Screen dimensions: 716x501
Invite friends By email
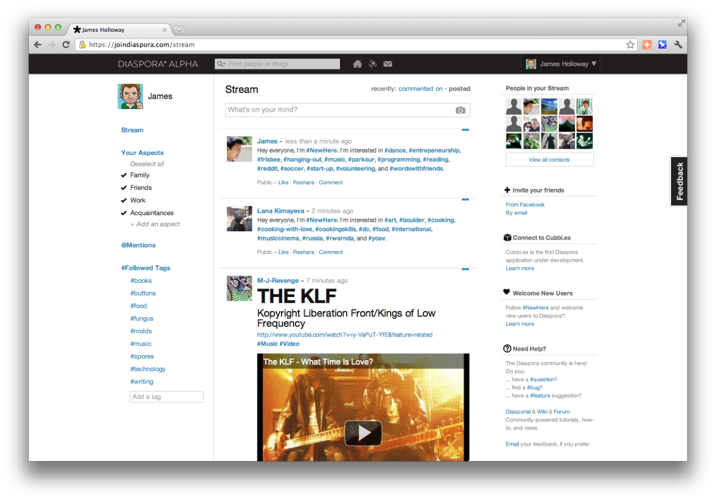point(517,212)
